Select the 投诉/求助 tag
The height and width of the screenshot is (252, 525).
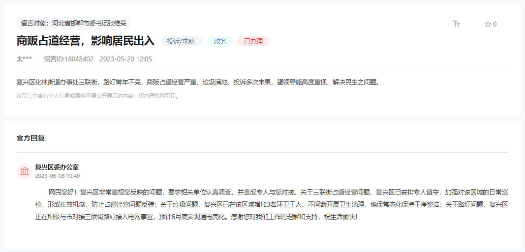tap(181, 41)
